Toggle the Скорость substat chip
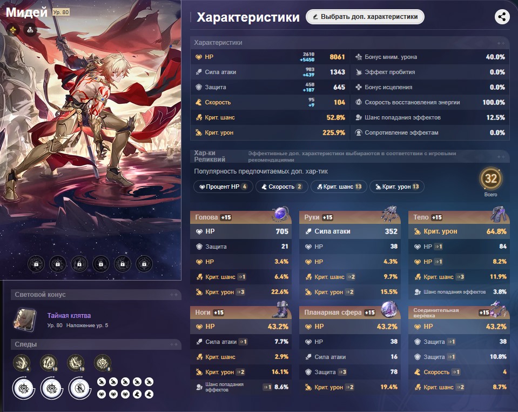The width and height of the screenshot is (518, 412). click(282, 187)
